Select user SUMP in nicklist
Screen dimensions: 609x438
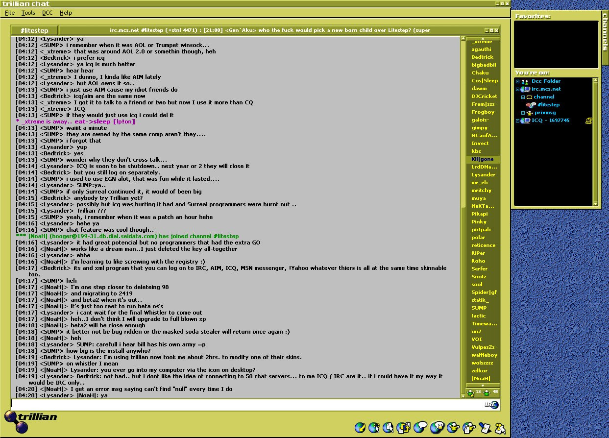pyautogui.click(x=479, y=308)
